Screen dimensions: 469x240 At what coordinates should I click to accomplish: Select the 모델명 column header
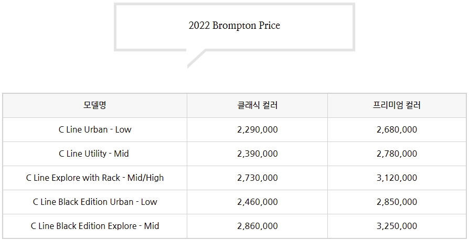pyautogui.click(x=95, y=105)
